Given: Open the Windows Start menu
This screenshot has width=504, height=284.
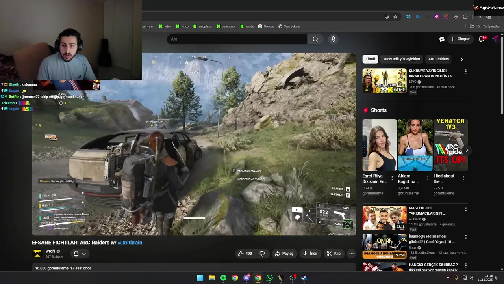Looking at the screenshot, I should 200,278.
